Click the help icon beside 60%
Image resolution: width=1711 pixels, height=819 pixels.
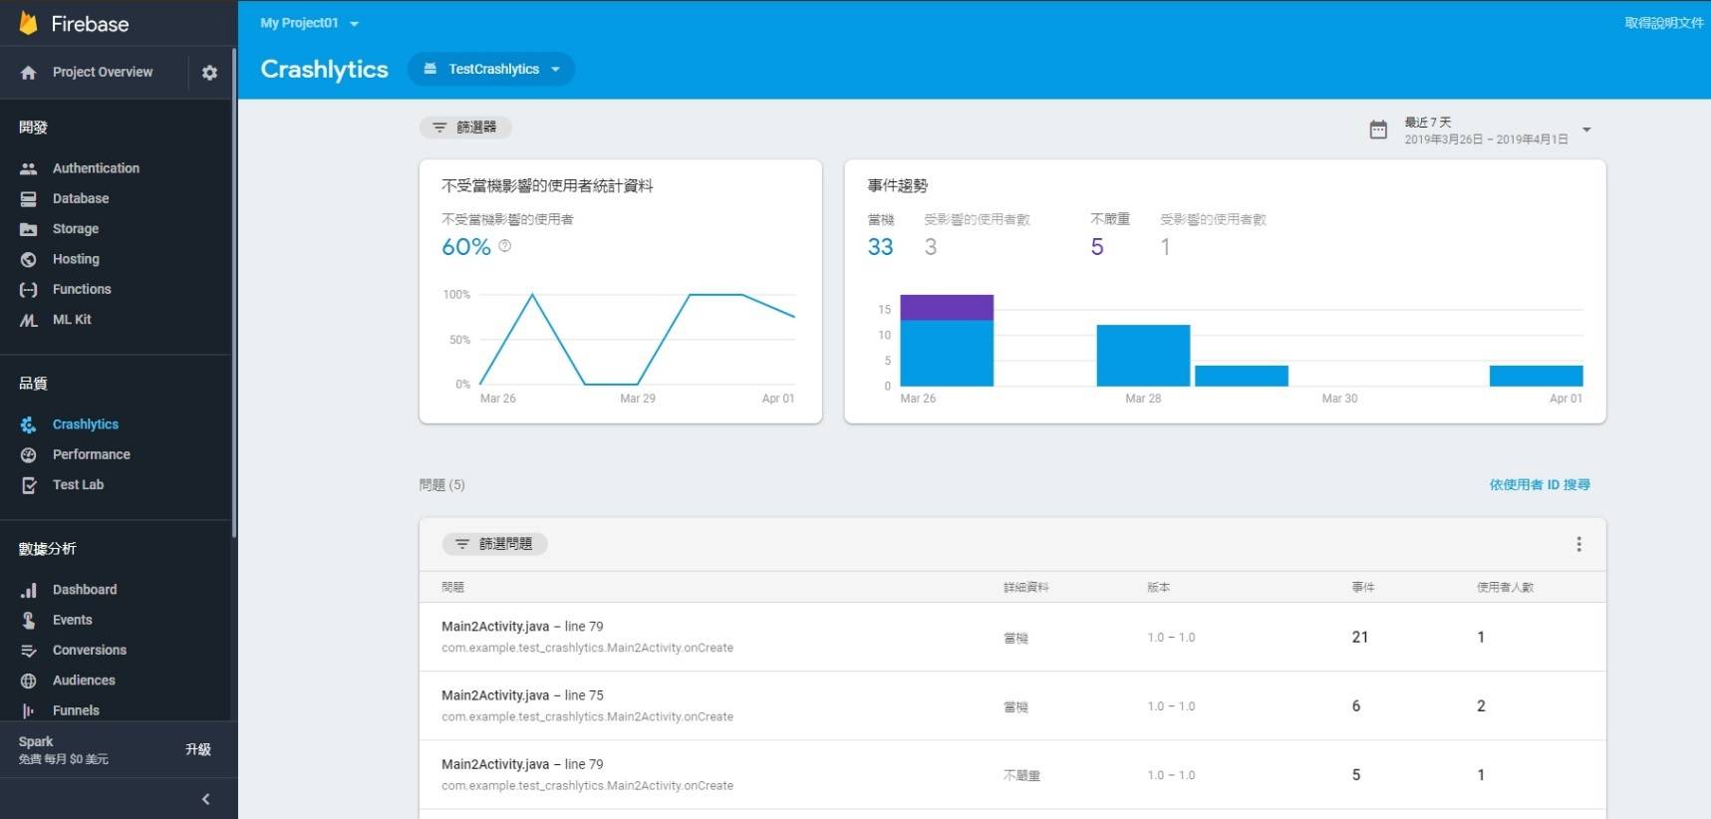(x=505, y=246)
